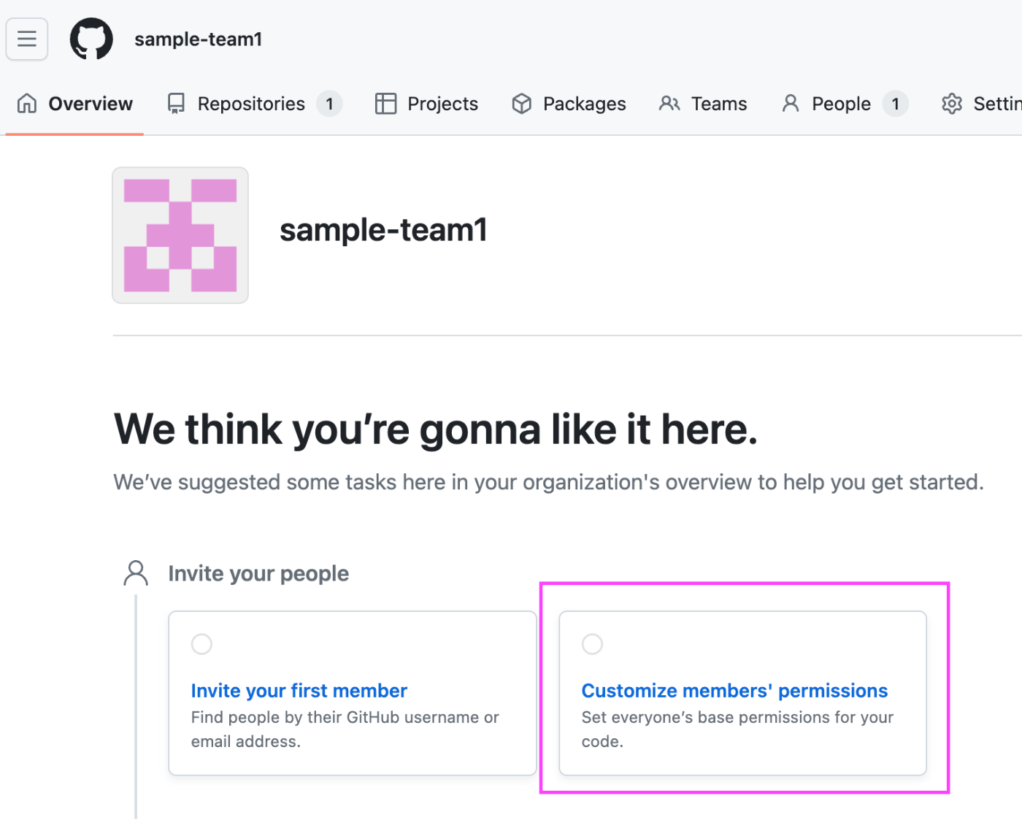Open Invite your first member
The height and width of the screenshot is (823, 1022).
tap(299, 690)
